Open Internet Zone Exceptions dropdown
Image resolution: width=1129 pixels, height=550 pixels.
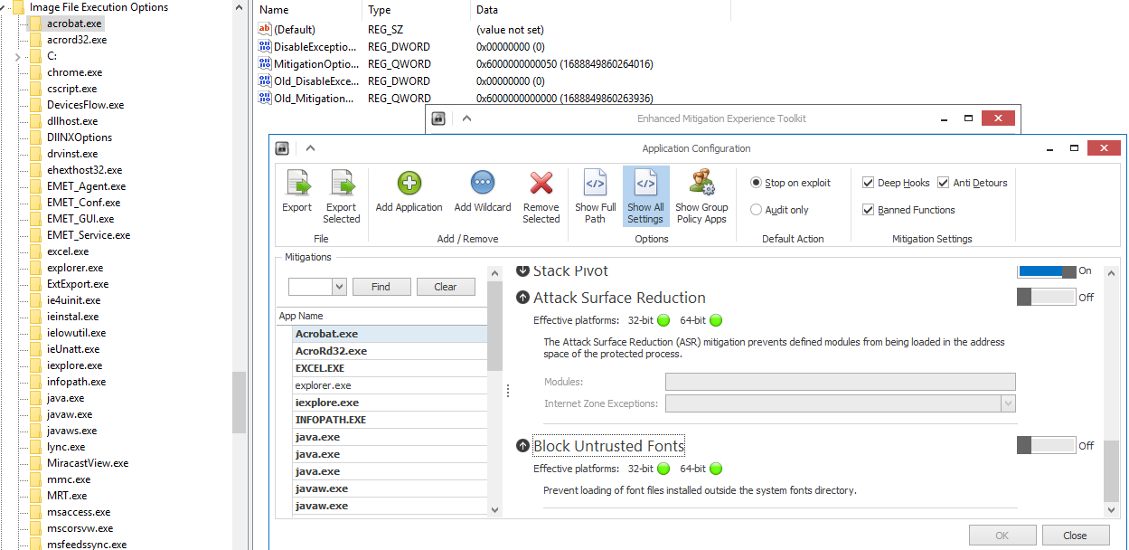tap(1007, 403)
